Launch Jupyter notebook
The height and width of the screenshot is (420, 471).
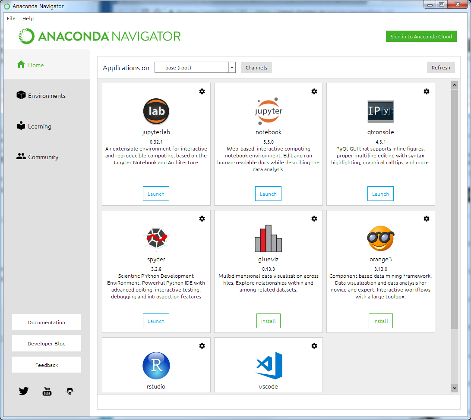click(x=268, y=194)
